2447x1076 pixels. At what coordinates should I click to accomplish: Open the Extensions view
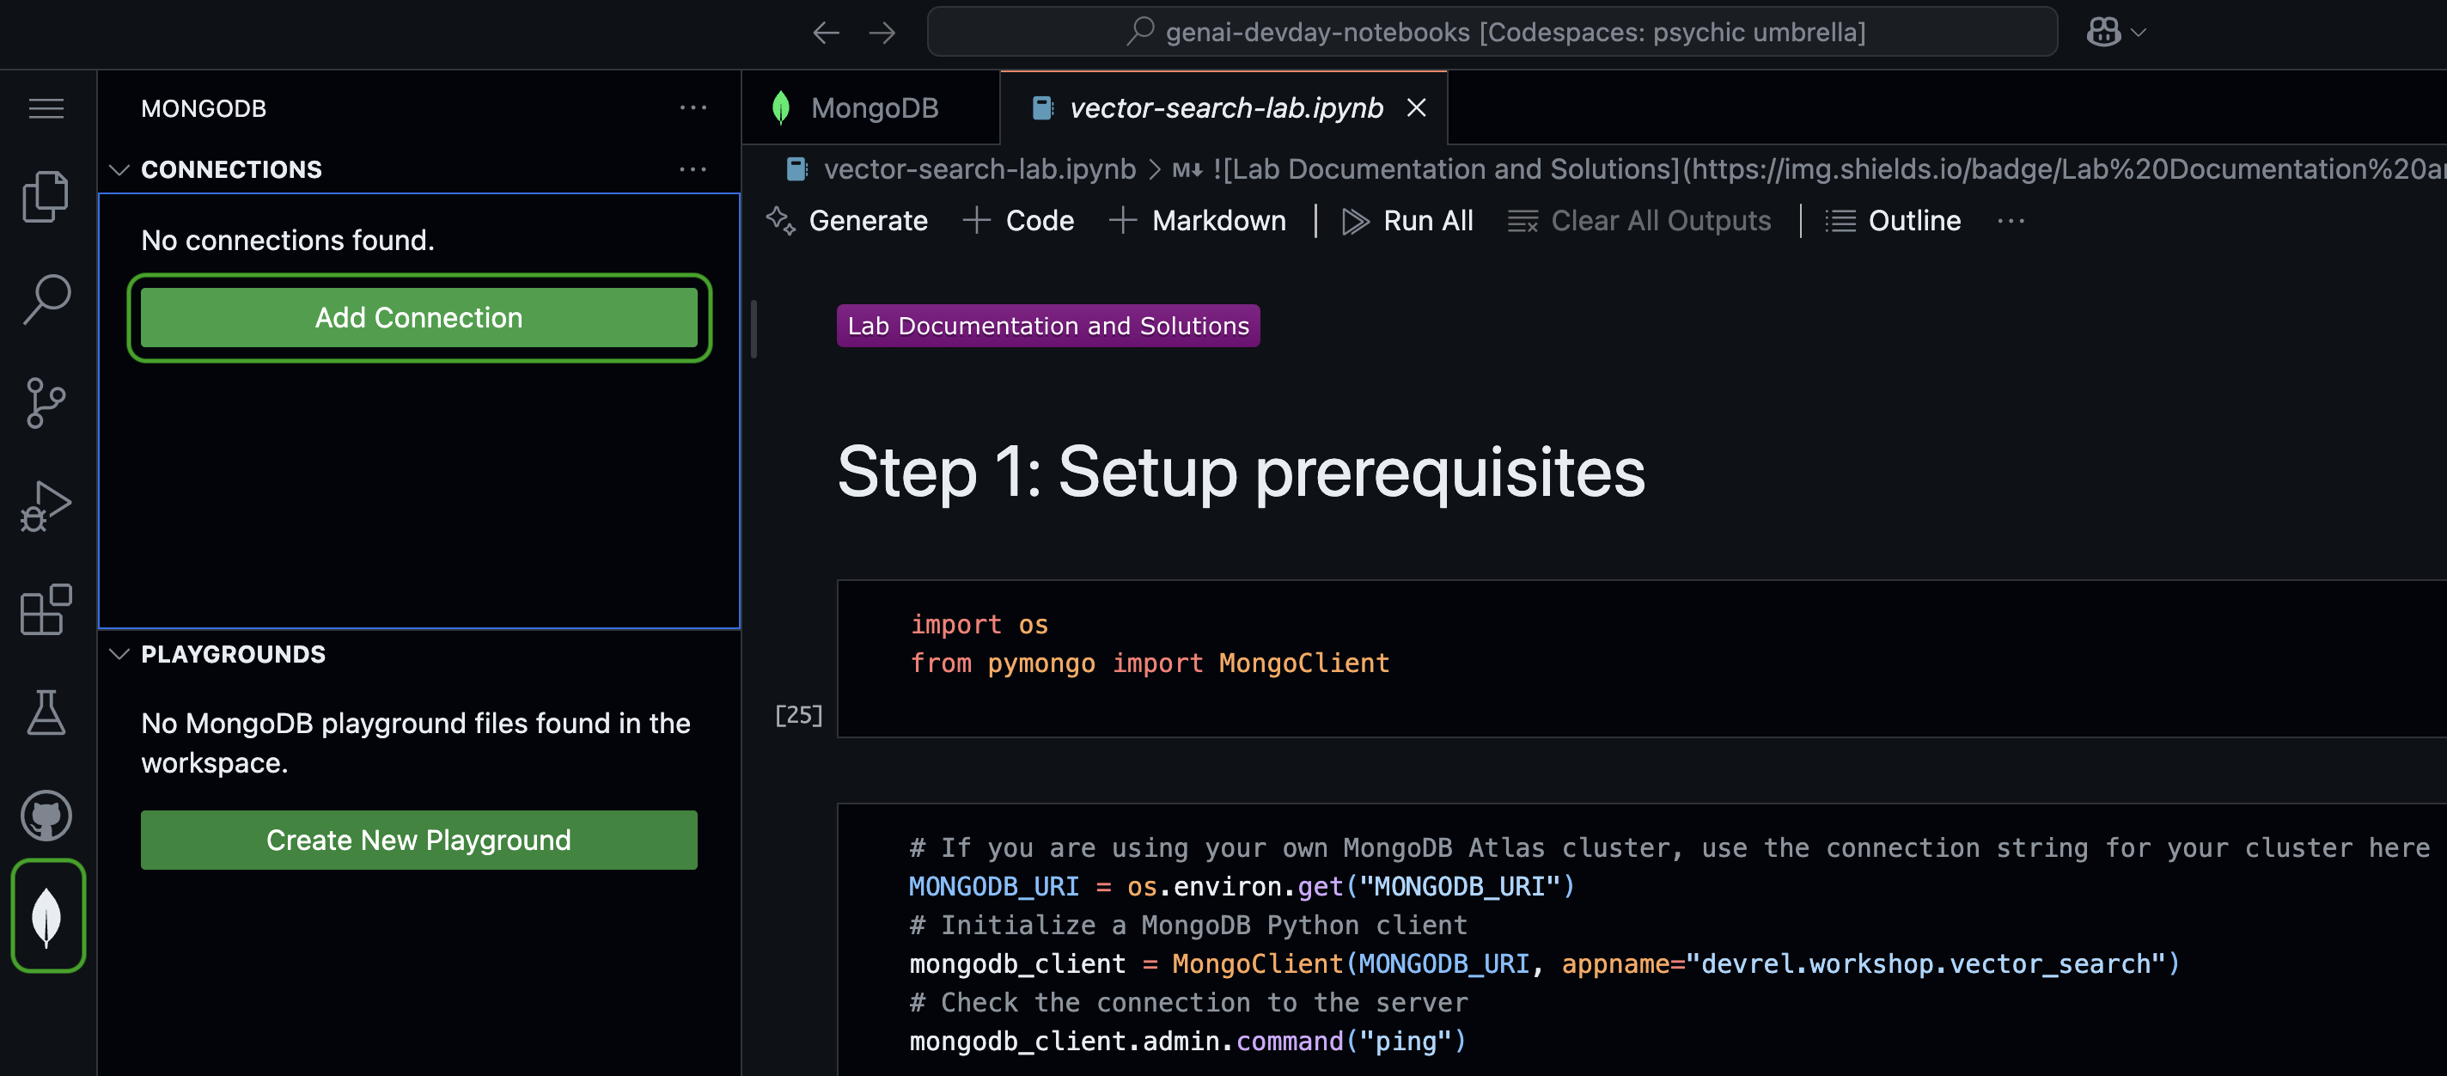[46, 609]
